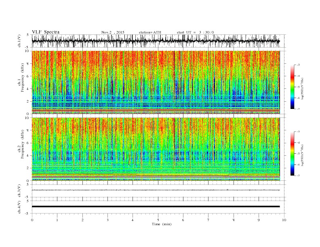Click the "ch.4(V)" axis label

pyautogui.click(x=19, y=207)
